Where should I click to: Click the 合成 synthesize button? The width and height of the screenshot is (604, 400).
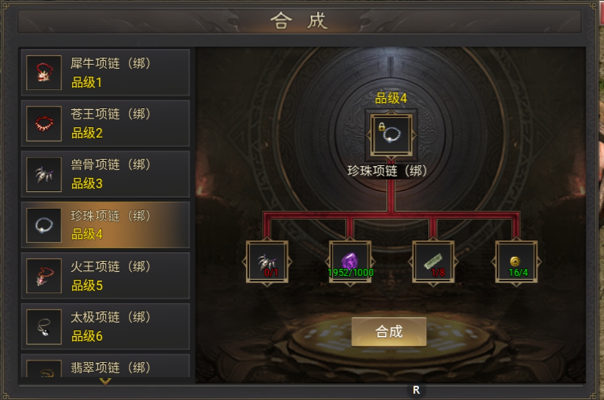(x=389, y=331)
